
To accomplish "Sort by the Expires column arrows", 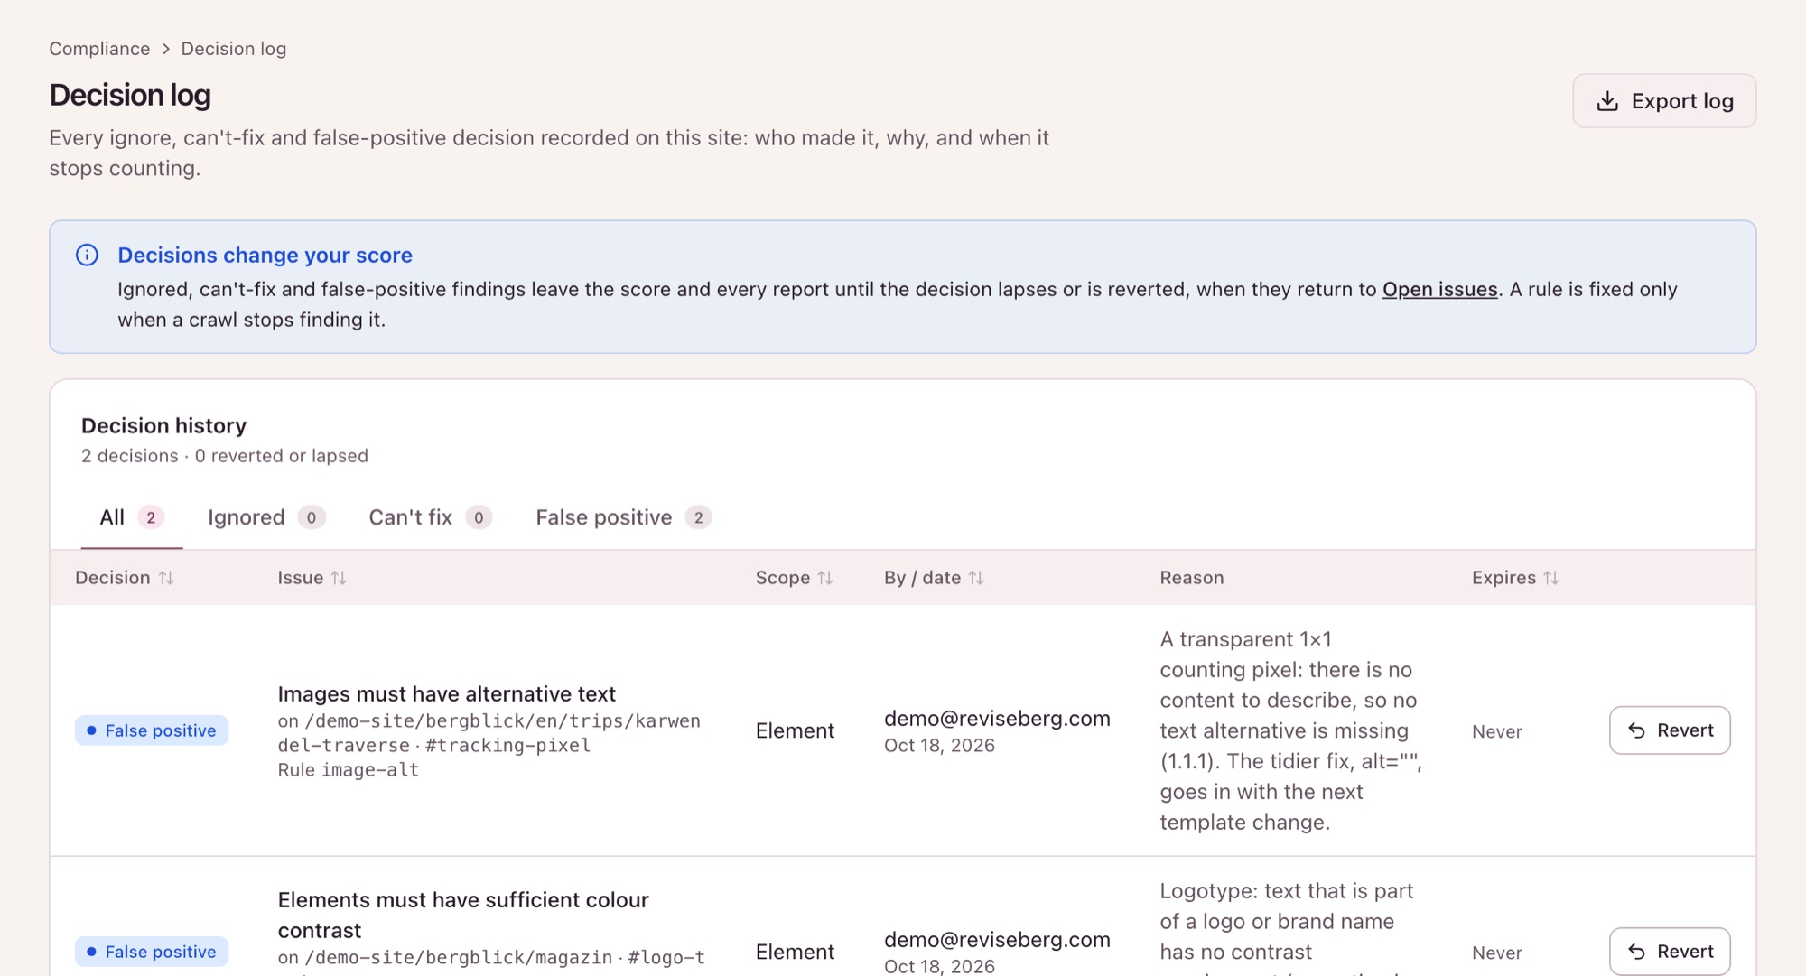I will pos(1551,578).
